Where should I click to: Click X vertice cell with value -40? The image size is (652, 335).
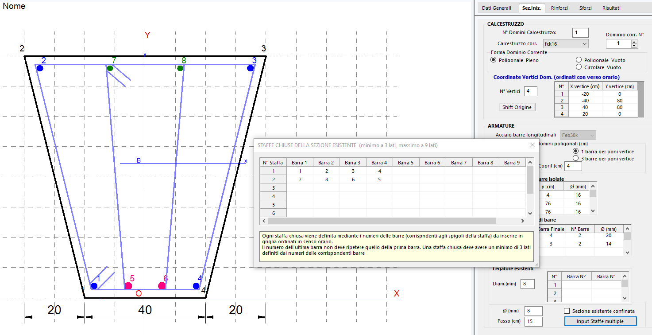coord(585,100)
